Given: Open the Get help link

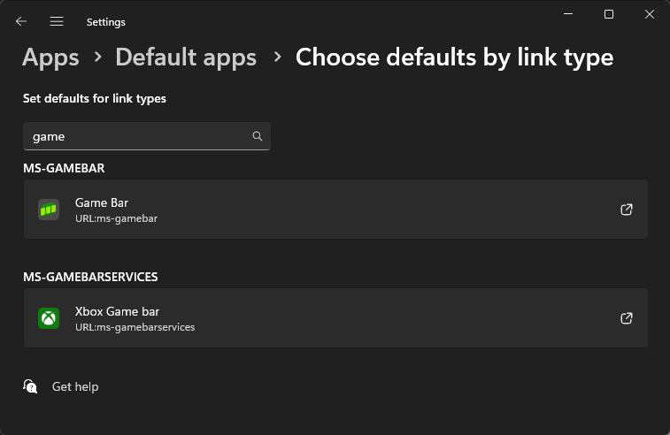Looking at the screenshot, I should pyautogui.click(x=75, y=386).
